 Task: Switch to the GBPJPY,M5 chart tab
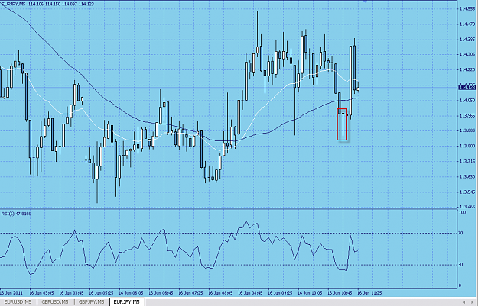point(92,302)
